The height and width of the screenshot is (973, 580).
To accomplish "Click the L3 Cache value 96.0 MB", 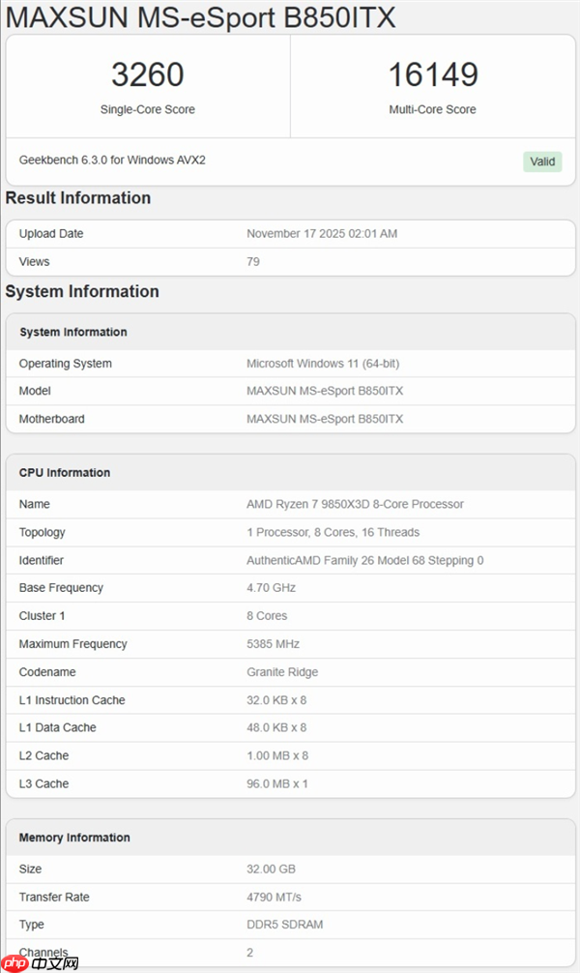I will pyautogui.click(x=277, y=783).
